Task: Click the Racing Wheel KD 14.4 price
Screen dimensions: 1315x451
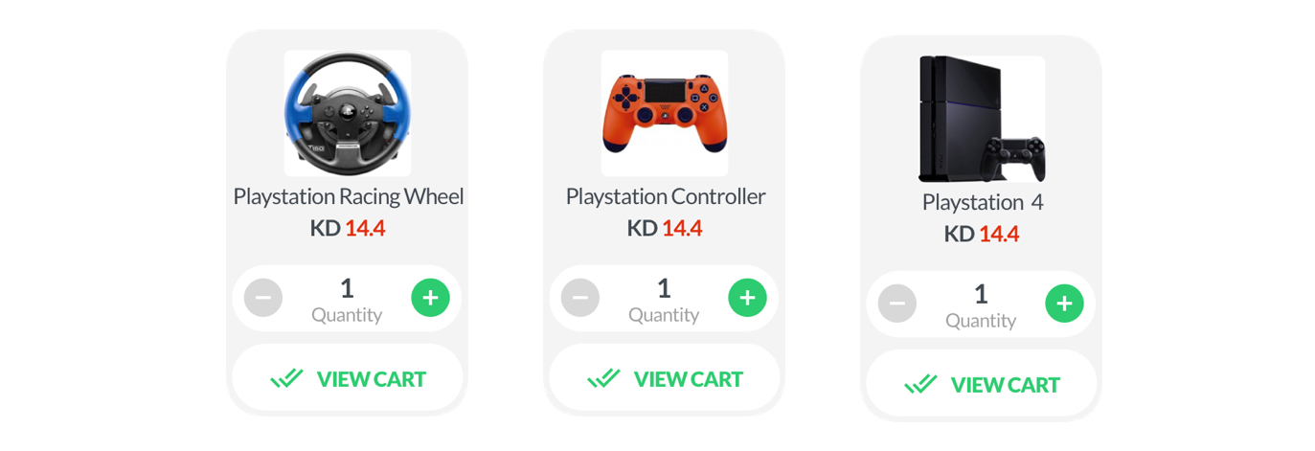Action: pos(348,228)
